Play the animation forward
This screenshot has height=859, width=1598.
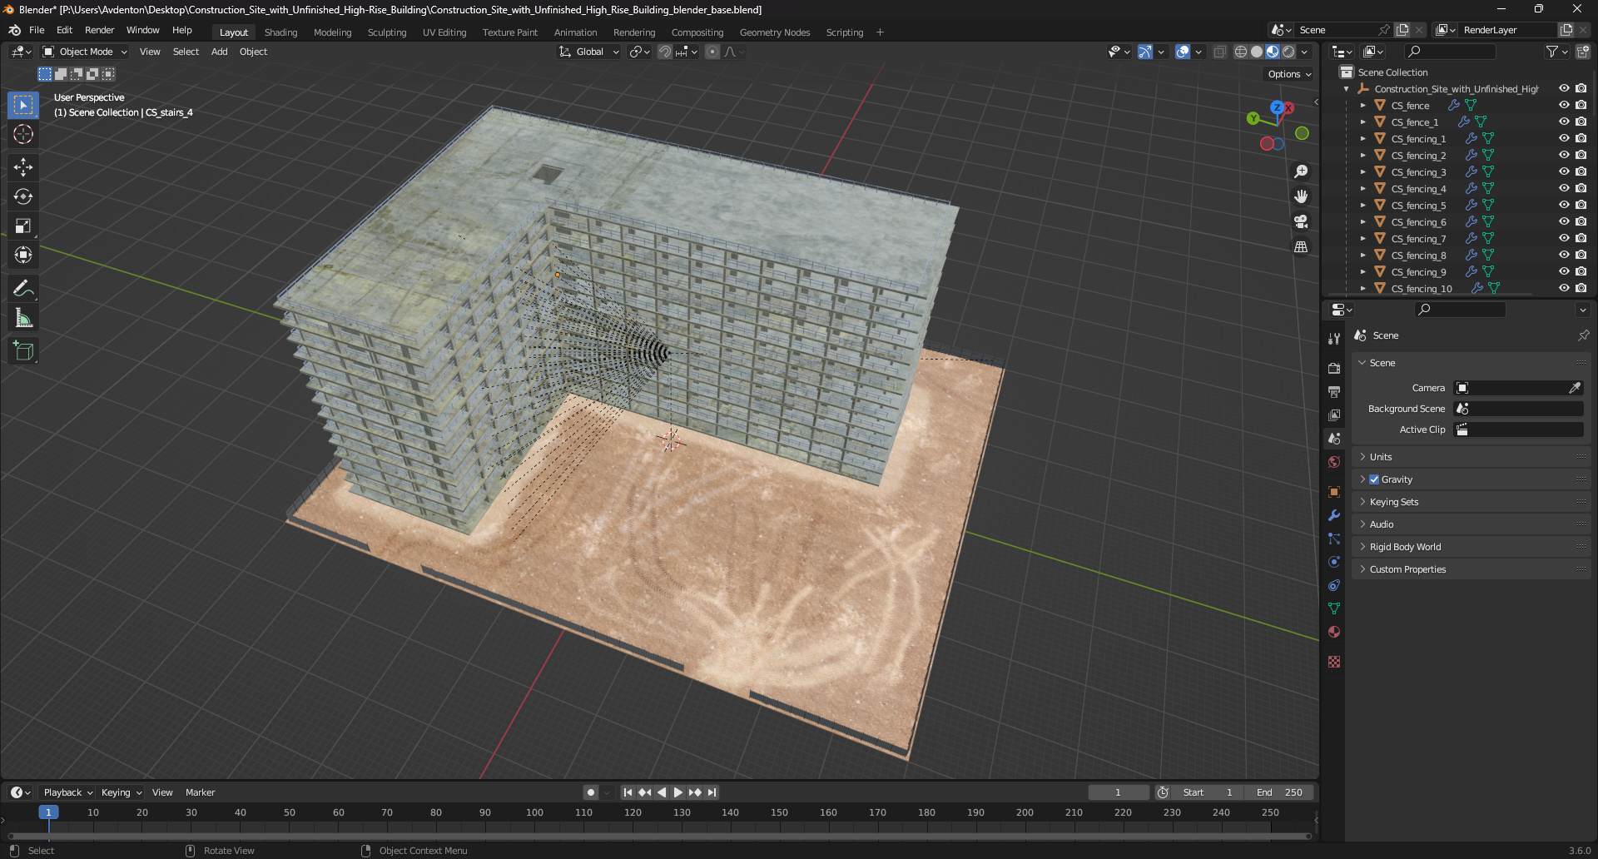(677, 792)
